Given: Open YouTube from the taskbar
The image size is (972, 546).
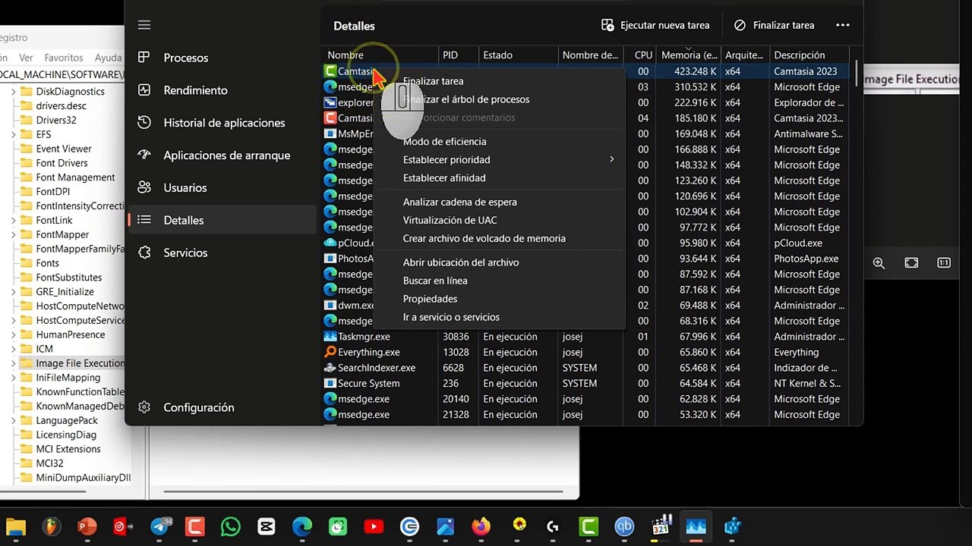Looking at the screenshot, I should click(x=374, y=526).
